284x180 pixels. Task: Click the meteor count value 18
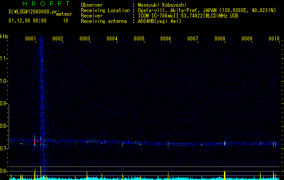pyautogui.click(x=65, y=21)
